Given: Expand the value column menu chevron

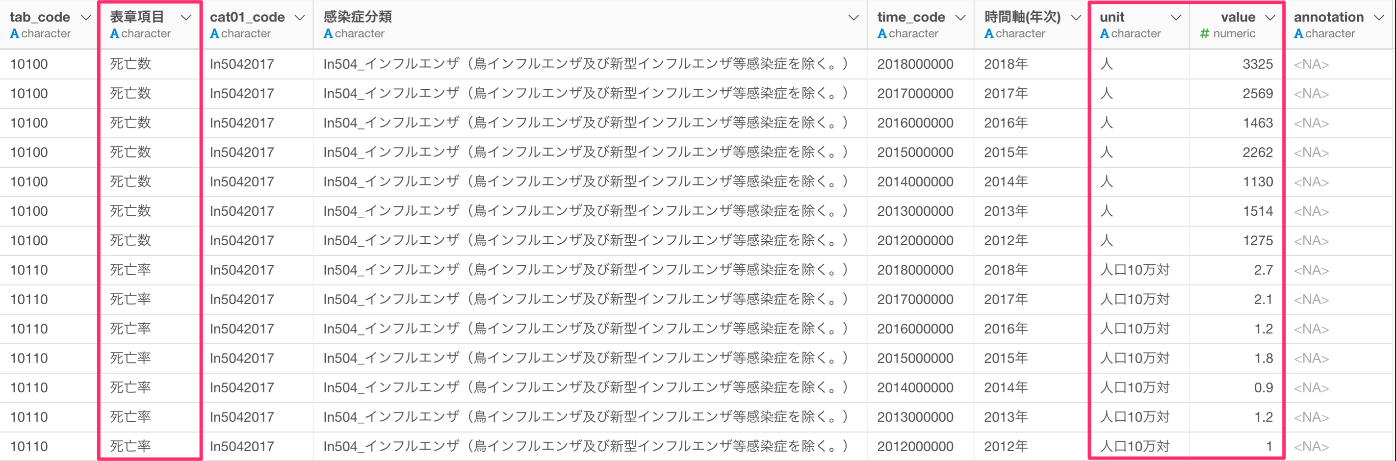Looking at the screenshot, I should (x=1270, y=18).
